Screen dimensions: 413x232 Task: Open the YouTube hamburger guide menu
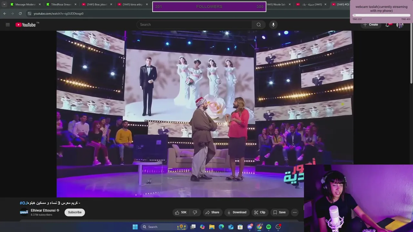coord(8,24)
